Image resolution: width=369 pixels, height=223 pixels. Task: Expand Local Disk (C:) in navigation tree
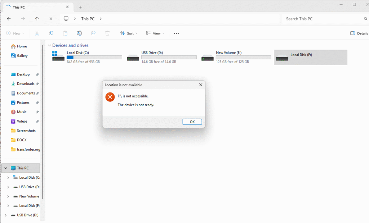8,178
